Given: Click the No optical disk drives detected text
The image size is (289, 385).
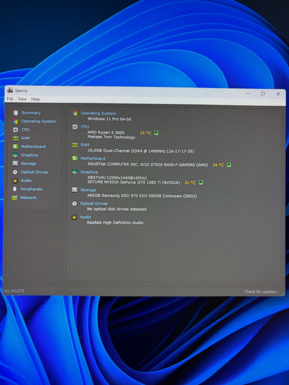Looking at the screenshot, I should coord(117,209).
